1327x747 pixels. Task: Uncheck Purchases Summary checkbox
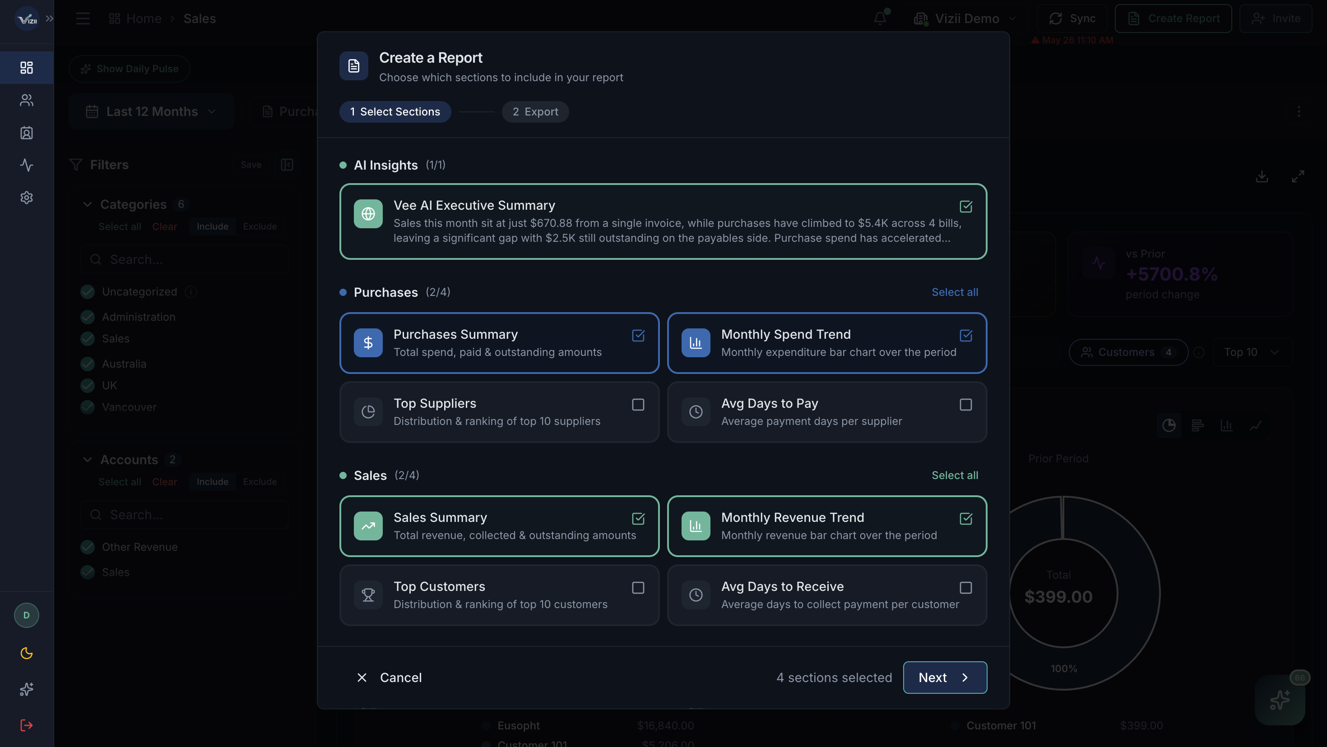point(638,336)
